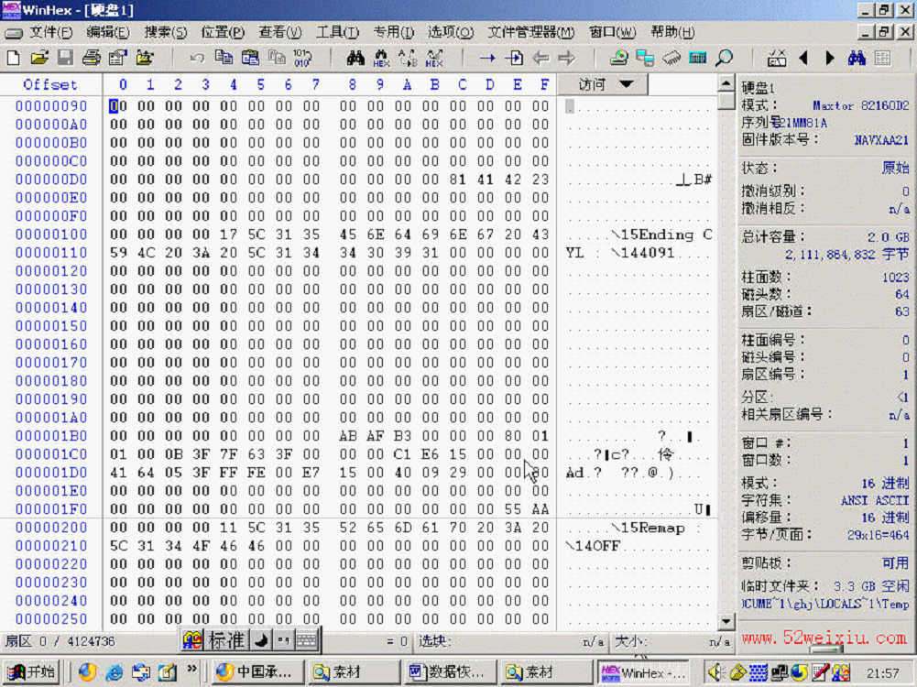Open the 选项(O) menu
This screenshot has height=687, width=917.
[451, 32]
